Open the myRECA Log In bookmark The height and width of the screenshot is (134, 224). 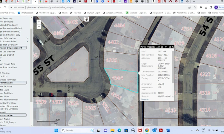[92, 13]
